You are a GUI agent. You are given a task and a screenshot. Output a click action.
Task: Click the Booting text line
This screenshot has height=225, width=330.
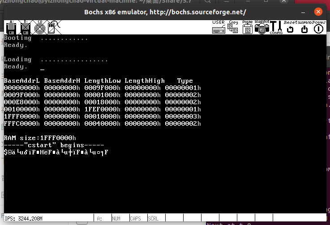pyautogui.click(x=46, y=38)
